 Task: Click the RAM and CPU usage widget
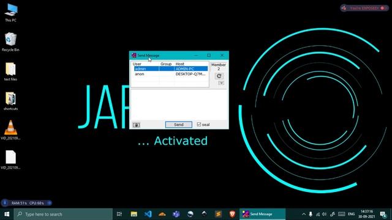(x=26, y=203)
